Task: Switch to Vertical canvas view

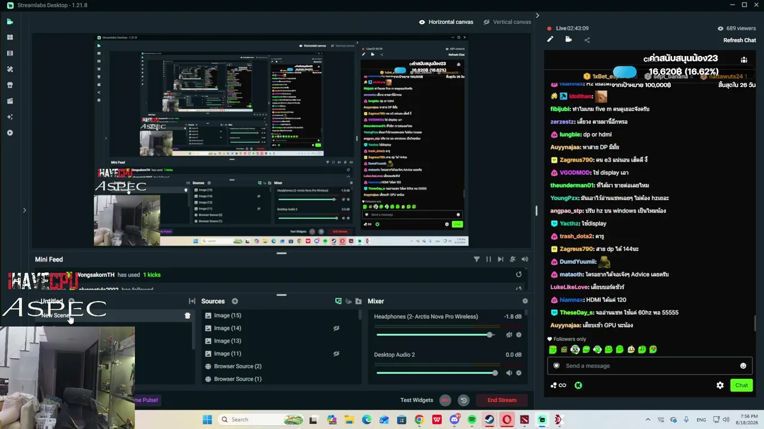Action: (x=507, y=22)
